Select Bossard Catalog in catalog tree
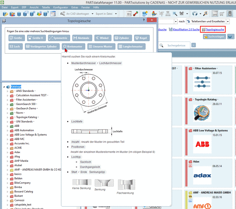Screen dimensions: 236x209 click(x=24, y=192)
